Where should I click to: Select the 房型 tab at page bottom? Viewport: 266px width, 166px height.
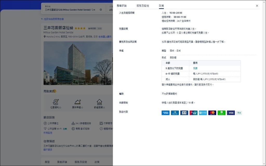tap(47, 162)
